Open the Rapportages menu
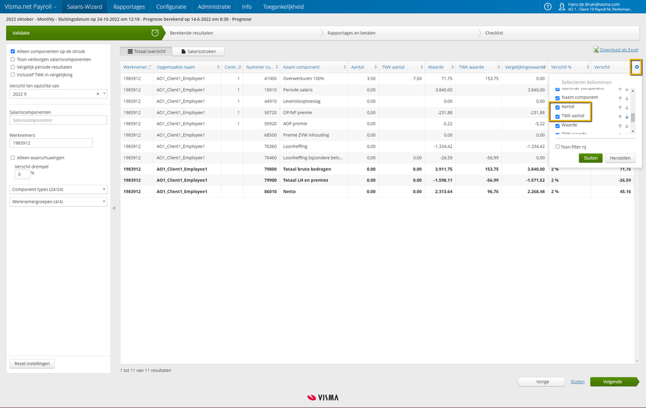The image size is (646, 408). tap(129, 6)
